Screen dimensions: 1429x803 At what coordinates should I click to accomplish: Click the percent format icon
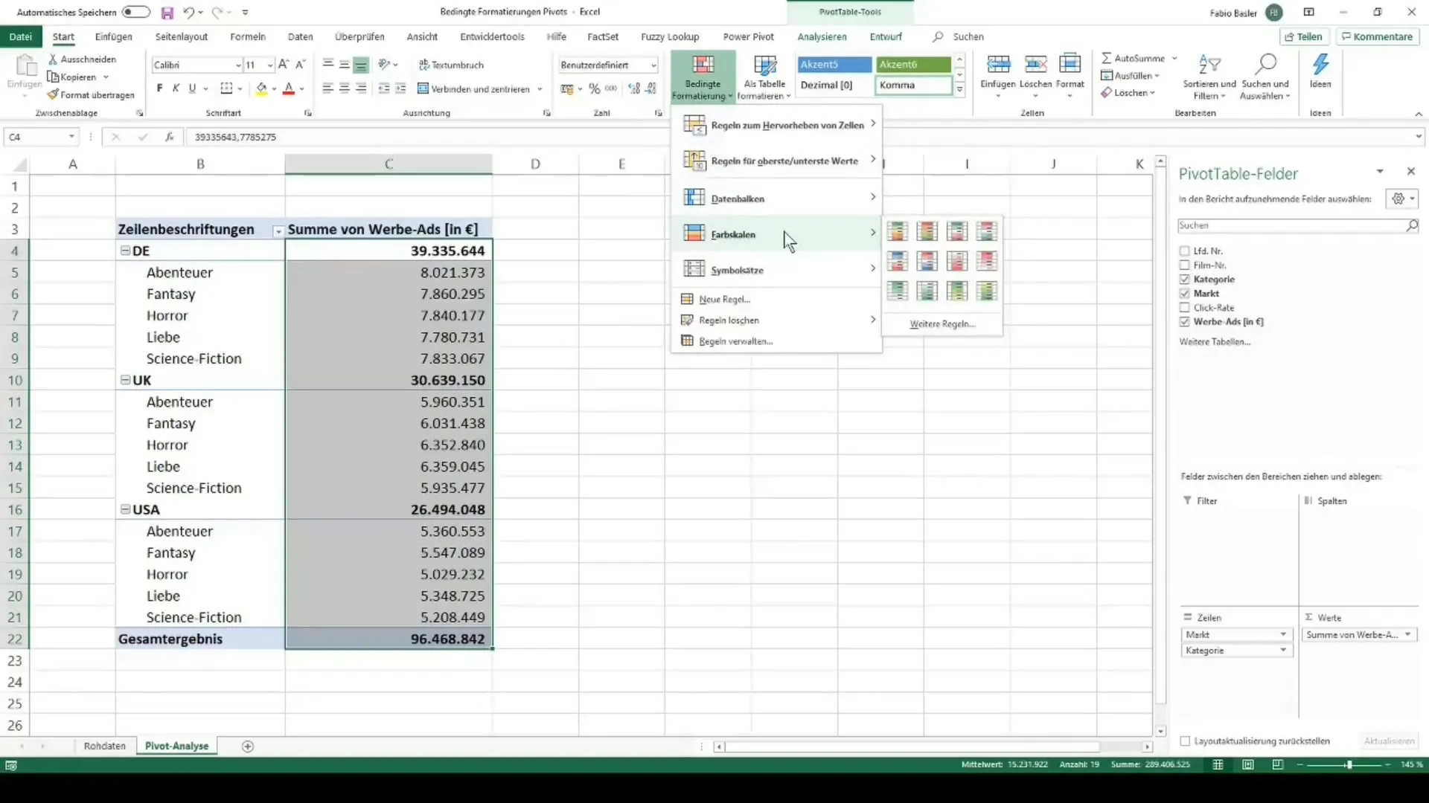click(x=594, y=88)
